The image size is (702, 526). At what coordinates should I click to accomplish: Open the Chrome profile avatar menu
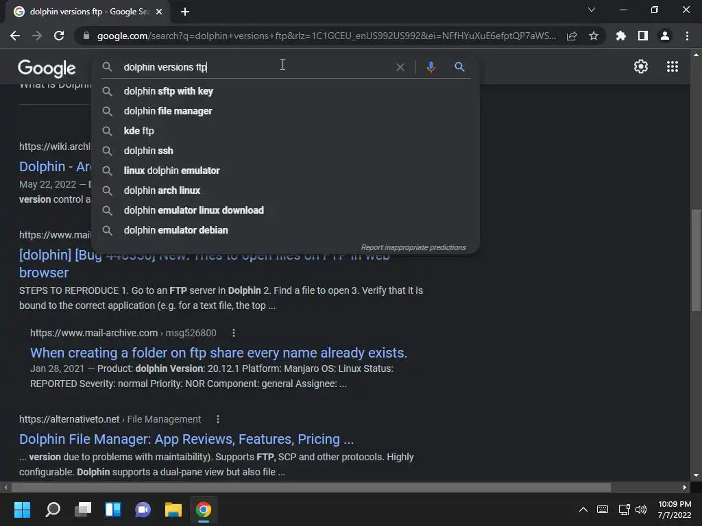tap(665, 36)
